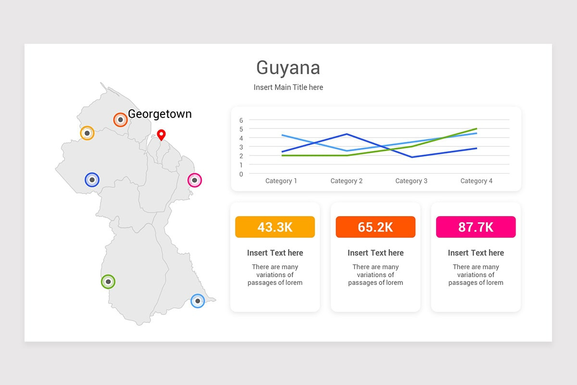The height and width of the screenshot is (385, 577).
Task: Select Insert Text here under 43.3K
Action: point(275,253)
